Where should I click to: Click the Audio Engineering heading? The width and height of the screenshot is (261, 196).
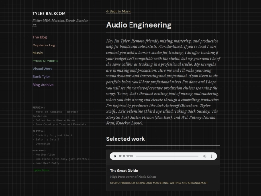coord(139,25)
